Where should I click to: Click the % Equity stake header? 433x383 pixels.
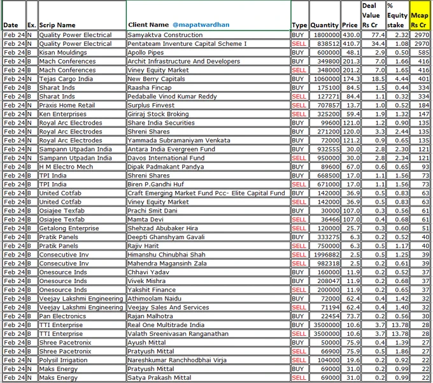(x=397, y=15)
